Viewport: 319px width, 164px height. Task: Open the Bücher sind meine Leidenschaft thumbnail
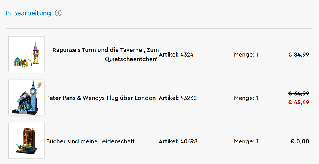point(26,141)
